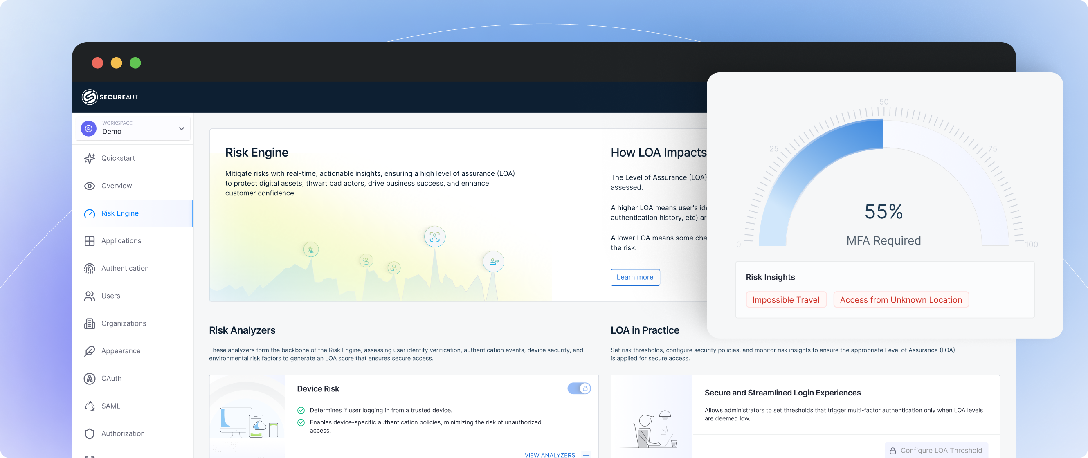
Task: Click the Risk Engine gauge icon
Action: 90,213
